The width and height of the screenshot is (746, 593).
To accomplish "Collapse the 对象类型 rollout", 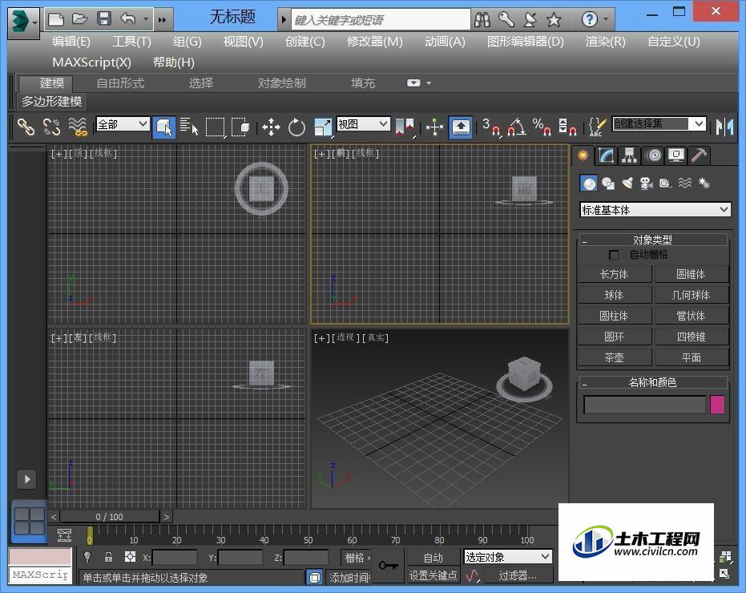I will point(653,240).
